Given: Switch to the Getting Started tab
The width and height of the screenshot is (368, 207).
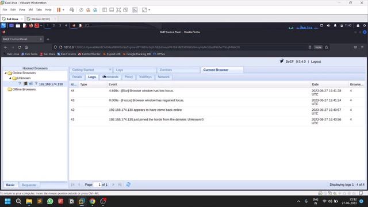Looking at the screenshot, I should pyautogui.click(x=90, y=70).
